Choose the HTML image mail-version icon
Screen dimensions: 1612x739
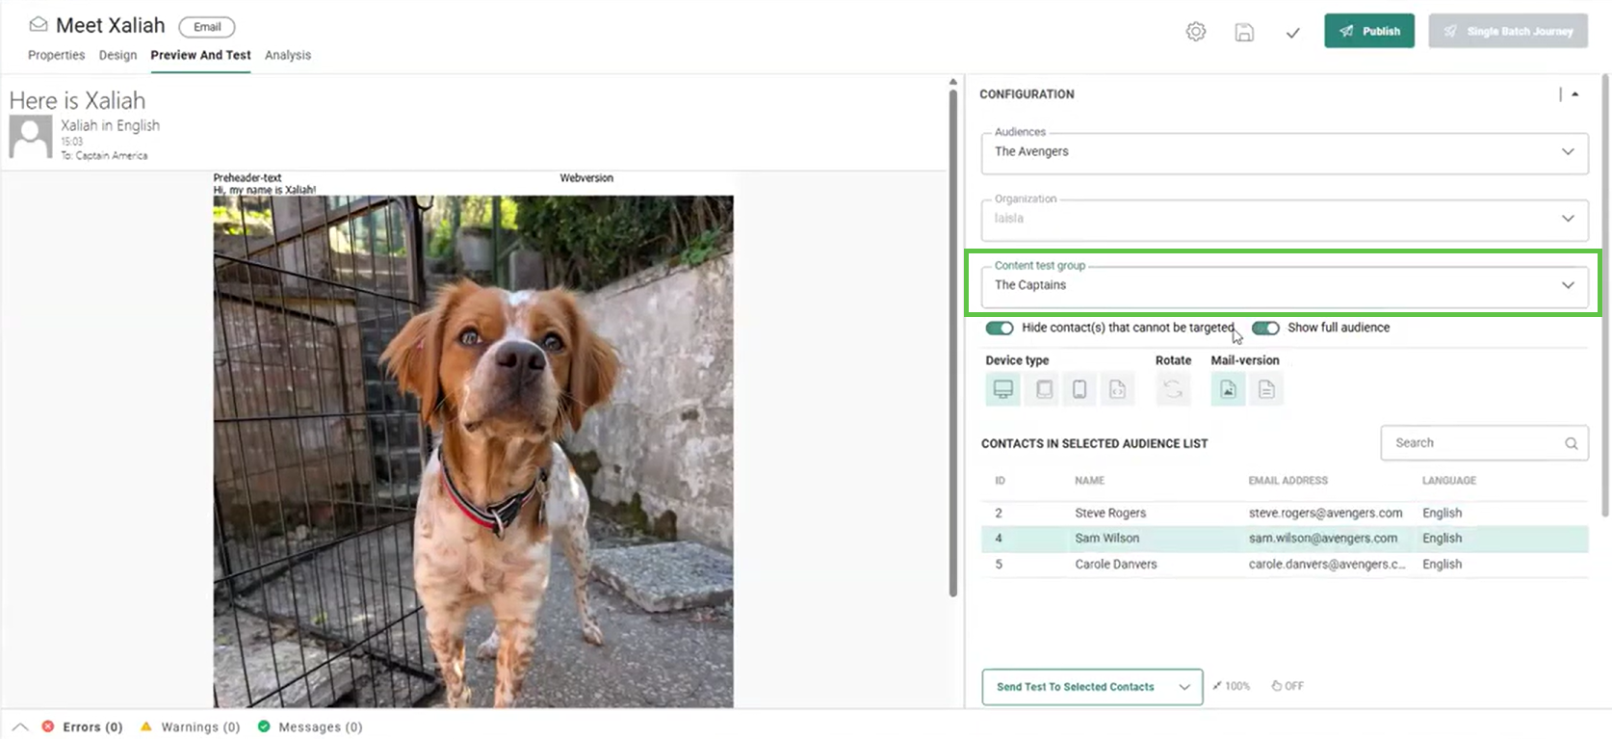click(1228, 389)
